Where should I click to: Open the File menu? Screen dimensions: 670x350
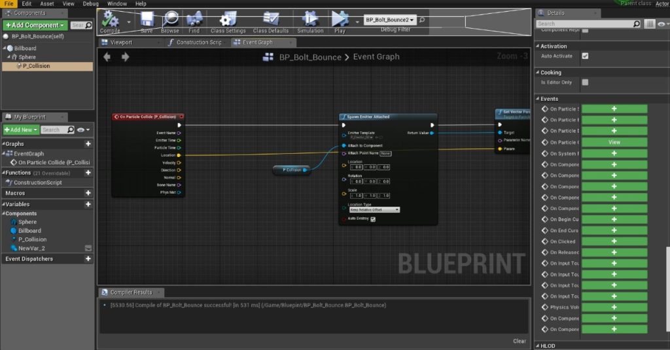[9, 3]
